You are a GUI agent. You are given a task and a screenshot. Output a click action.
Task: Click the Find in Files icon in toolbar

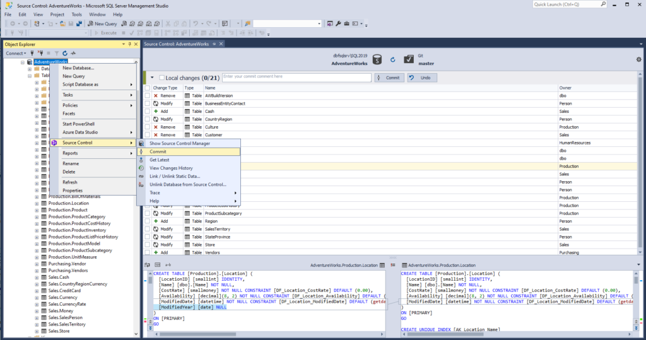click(x=247, y=24)
